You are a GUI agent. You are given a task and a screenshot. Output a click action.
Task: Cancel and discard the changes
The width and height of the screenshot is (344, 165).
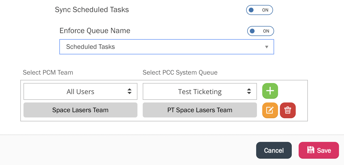(x=274, y=150)
